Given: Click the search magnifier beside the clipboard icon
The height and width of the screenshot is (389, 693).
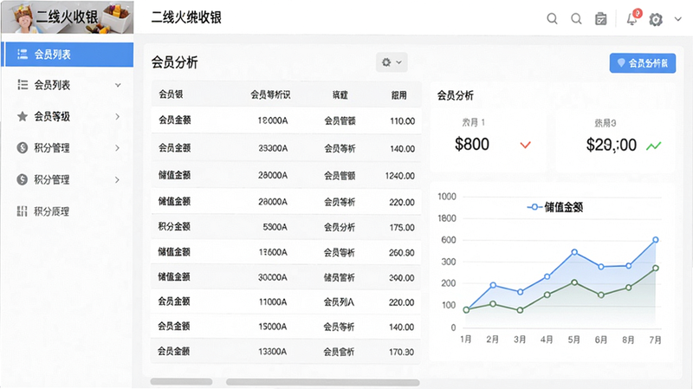Looking at the screenshot, I should pos(576,18).
